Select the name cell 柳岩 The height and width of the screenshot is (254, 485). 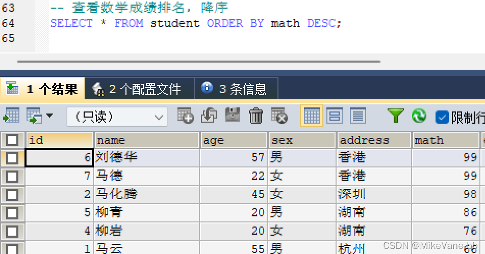[146, 231]
